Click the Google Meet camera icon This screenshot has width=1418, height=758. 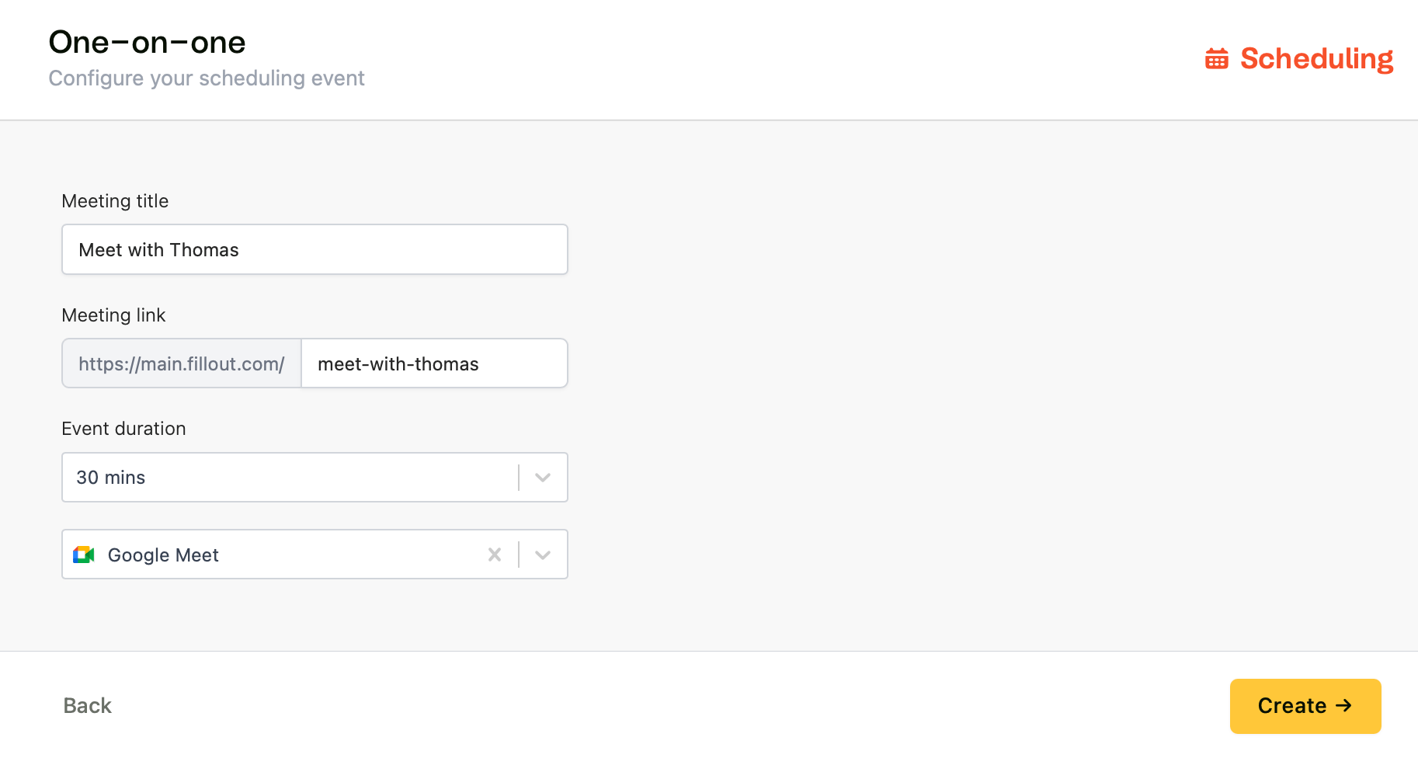point(84,555)
